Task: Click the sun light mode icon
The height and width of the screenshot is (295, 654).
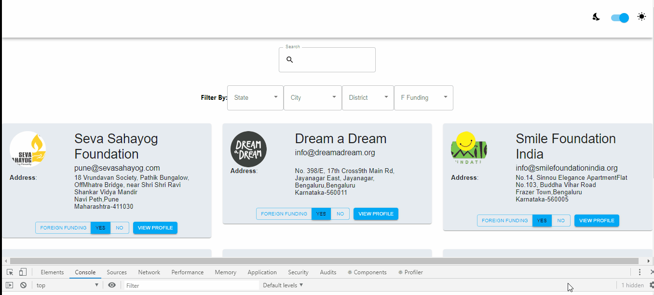Action: click(641, 16)
